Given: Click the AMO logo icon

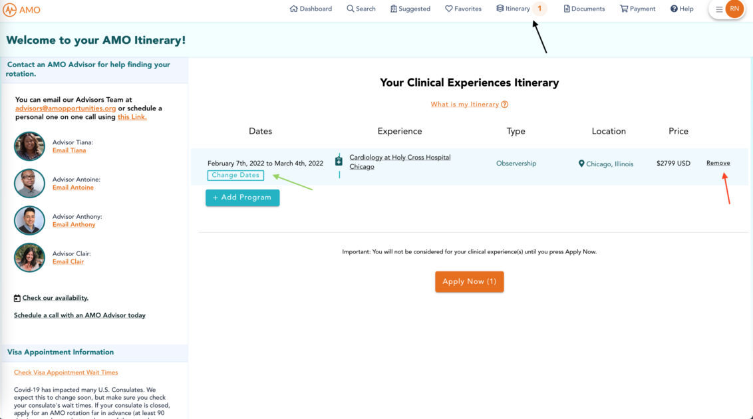Looking at the screenshot, I should [9, 9].
